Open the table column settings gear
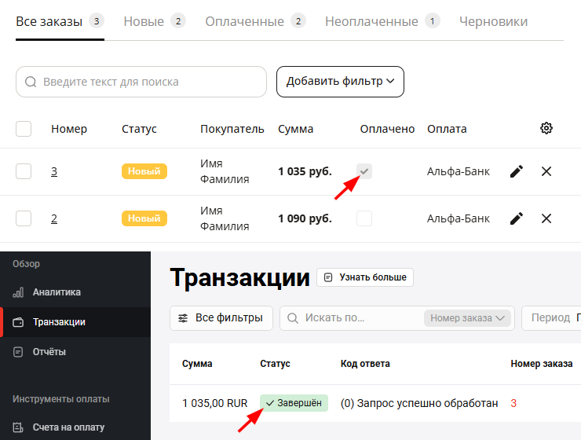Image resolution: width=581 pixels, height=440 pixels. (546, 128)
